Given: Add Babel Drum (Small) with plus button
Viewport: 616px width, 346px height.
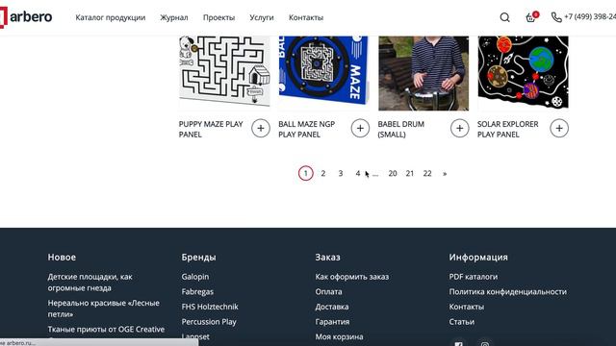Looking at the screenshot, I should point(460,128).
